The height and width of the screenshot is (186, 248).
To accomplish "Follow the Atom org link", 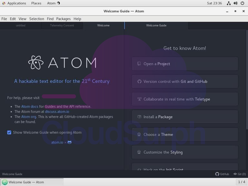I will coord(29,117).
